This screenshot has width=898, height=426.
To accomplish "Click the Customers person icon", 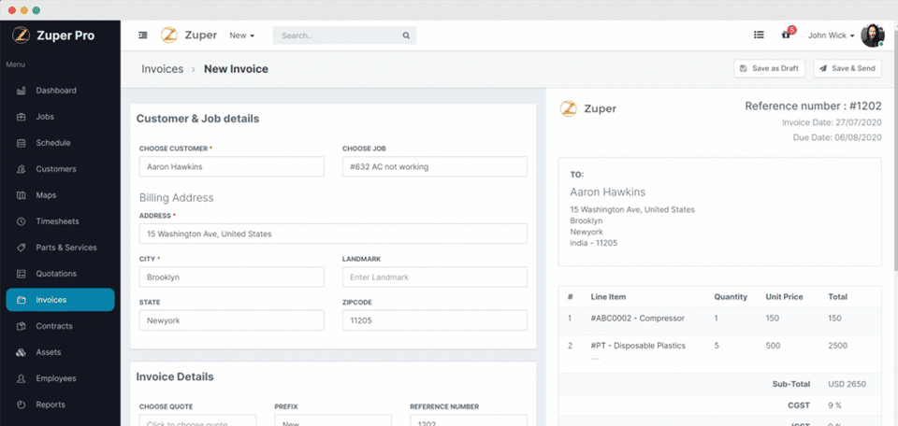I will click(22, 169).
